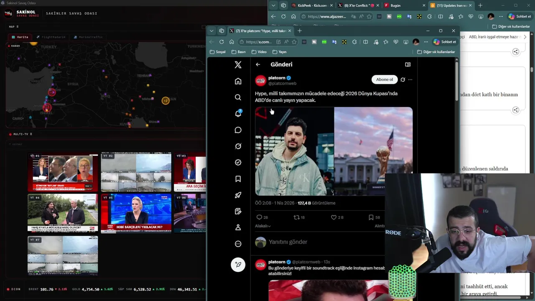Switch to FlightRadar24 tab
Image resolution: width=535 pixels, height=301 pixels.
pos(51,37)
